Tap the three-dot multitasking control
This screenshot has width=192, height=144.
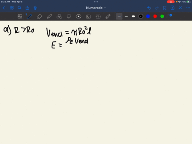[x=96, y=2]
